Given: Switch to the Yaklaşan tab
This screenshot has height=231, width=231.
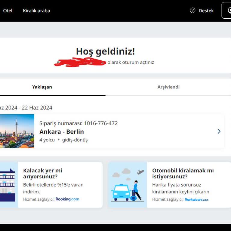Looking at the screenshot, I should [x=42, y=87].
